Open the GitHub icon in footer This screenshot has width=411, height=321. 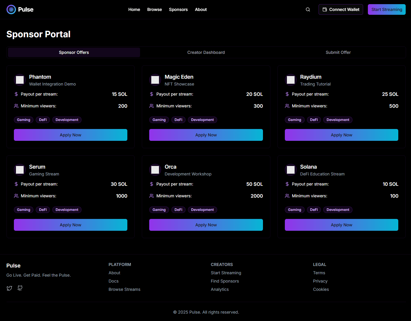click(20, 288)
